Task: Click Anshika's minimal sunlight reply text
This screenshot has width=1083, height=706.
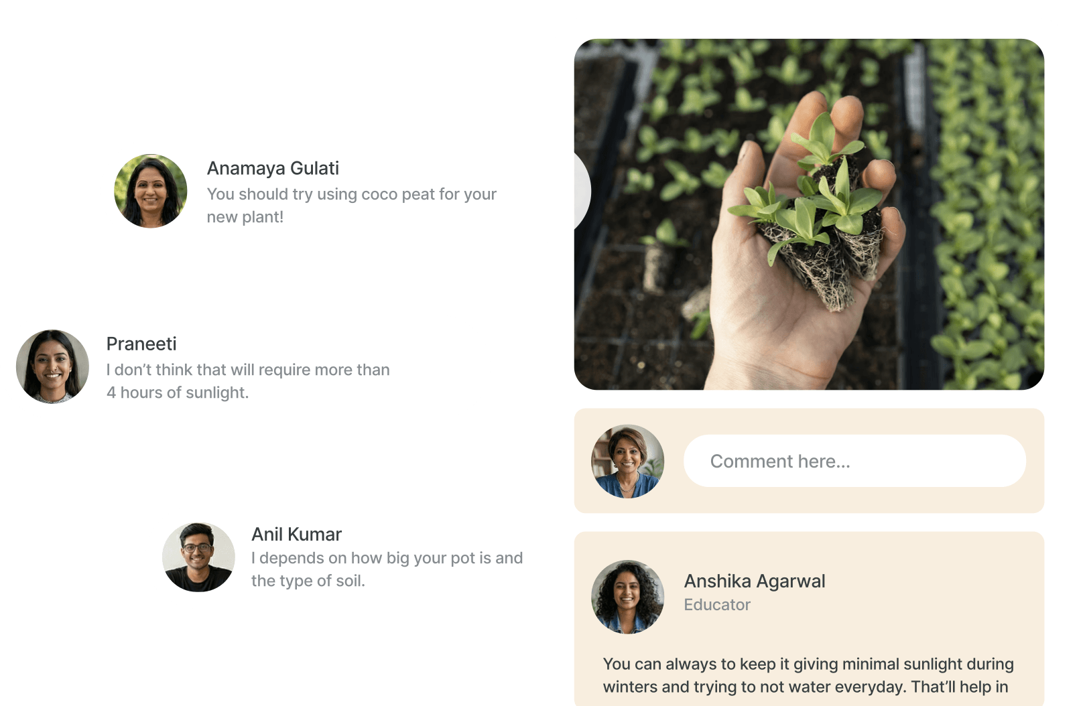Action: 808,675
